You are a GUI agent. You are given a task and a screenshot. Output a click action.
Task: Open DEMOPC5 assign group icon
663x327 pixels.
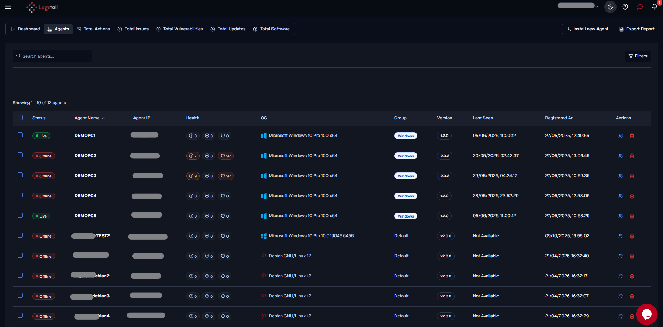(621, 216)
